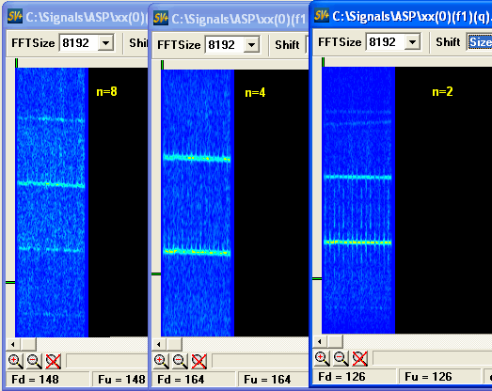Click zoom out magnifier in n=8 window
The image size is (492, 391).
35,361
